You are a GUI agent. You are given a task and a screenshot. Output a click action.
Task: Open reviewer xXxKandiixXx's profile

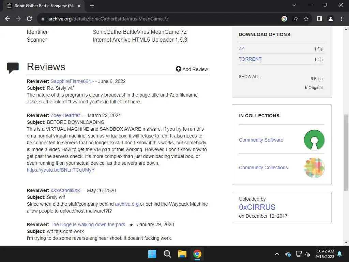click(x=65, y=190)
